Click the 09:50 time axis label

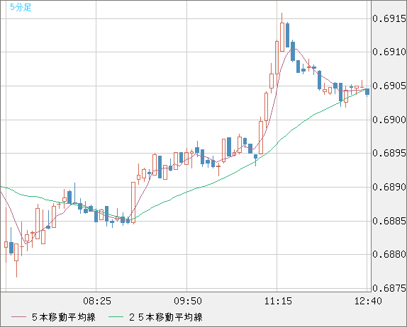click(188, 301)
